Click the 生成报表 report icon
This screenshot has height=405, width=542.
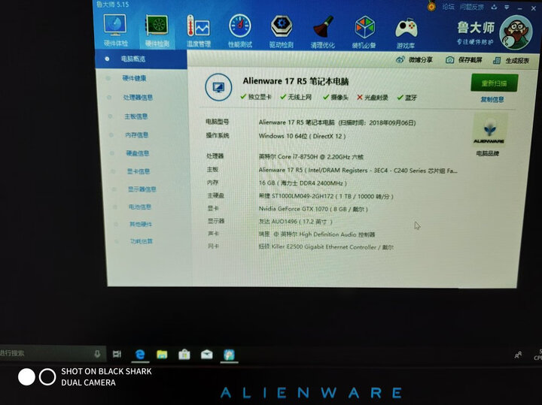click(497, 61)
